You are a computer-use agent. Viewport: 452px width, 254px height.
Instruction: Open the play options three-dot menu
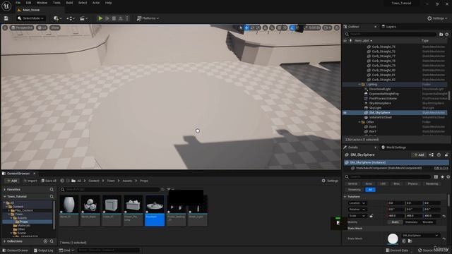point(127,18)
